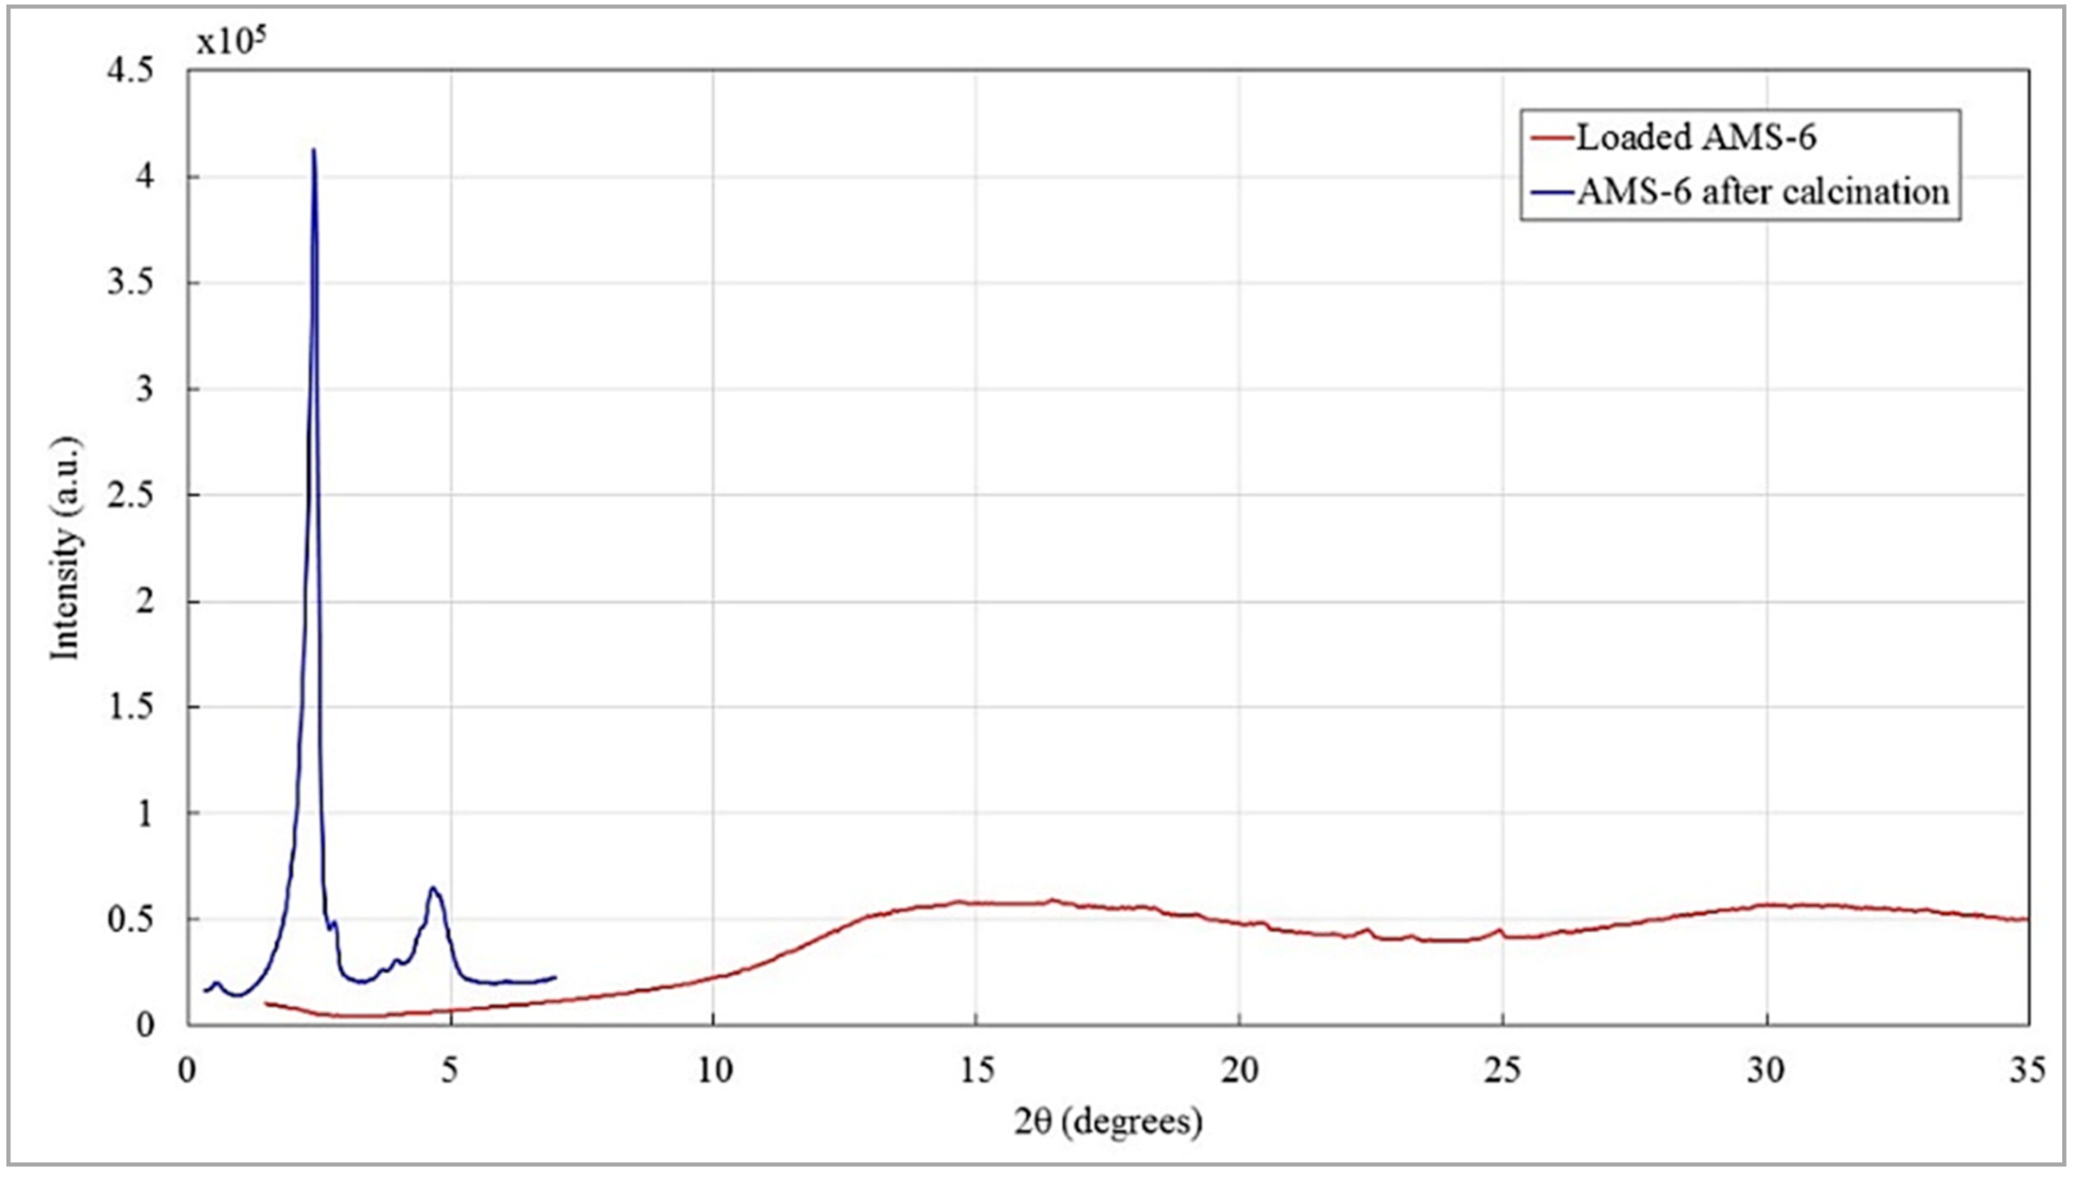Click the Intensity (a.u.) axis title
The height and width of the screenshot is (1181, 2075).
pyautogui.click(x=66, y=549)
